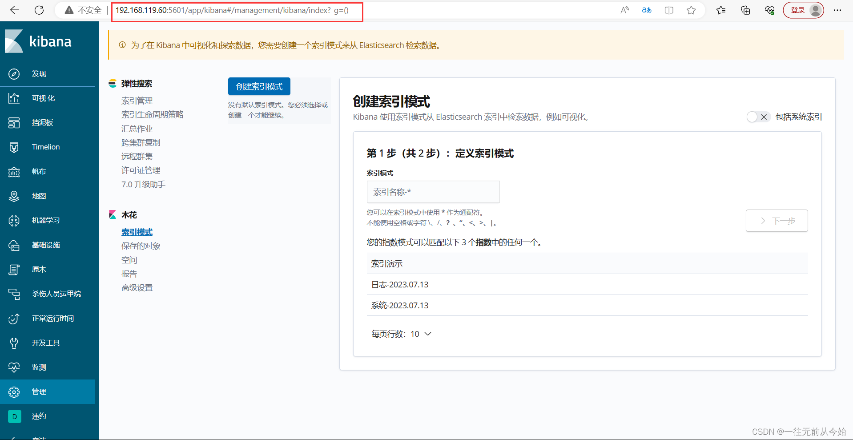Open Reporting (报告) link
The height and width of the screenshot is (440, 853).
pos(129,274)
